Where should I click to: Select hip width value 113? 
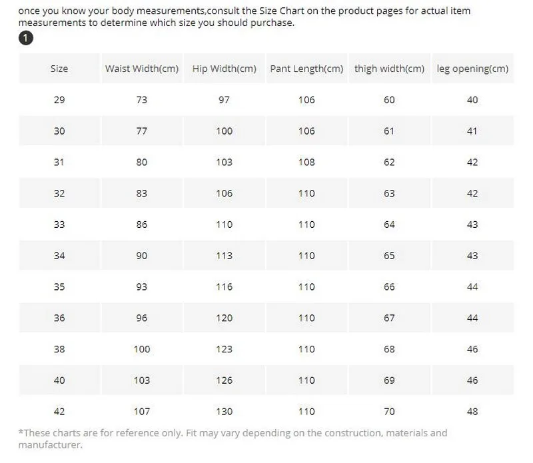click(225, 256)
